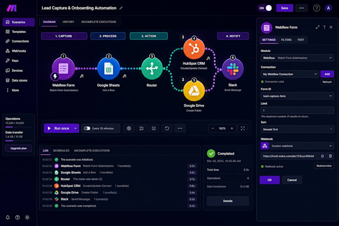Viewport: 339px width, 226px height.
Task: Select the DIAGRAM tab
Action: [49, 22]
